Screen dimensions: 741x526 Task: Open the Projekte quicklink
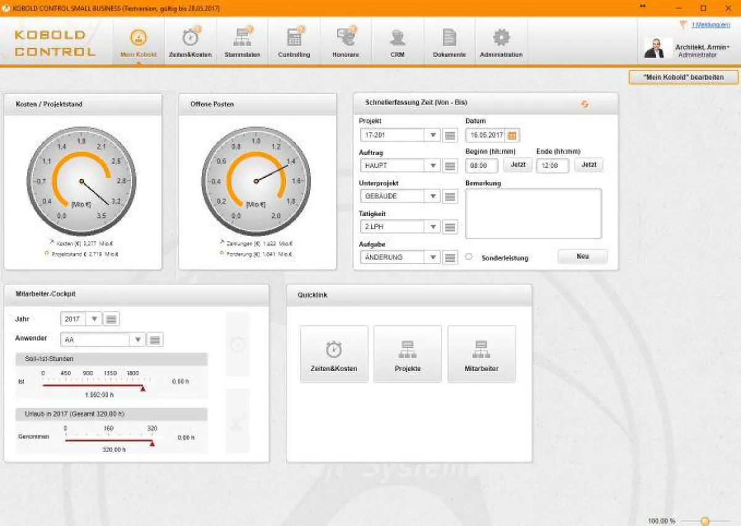click(x=408, y=353)
